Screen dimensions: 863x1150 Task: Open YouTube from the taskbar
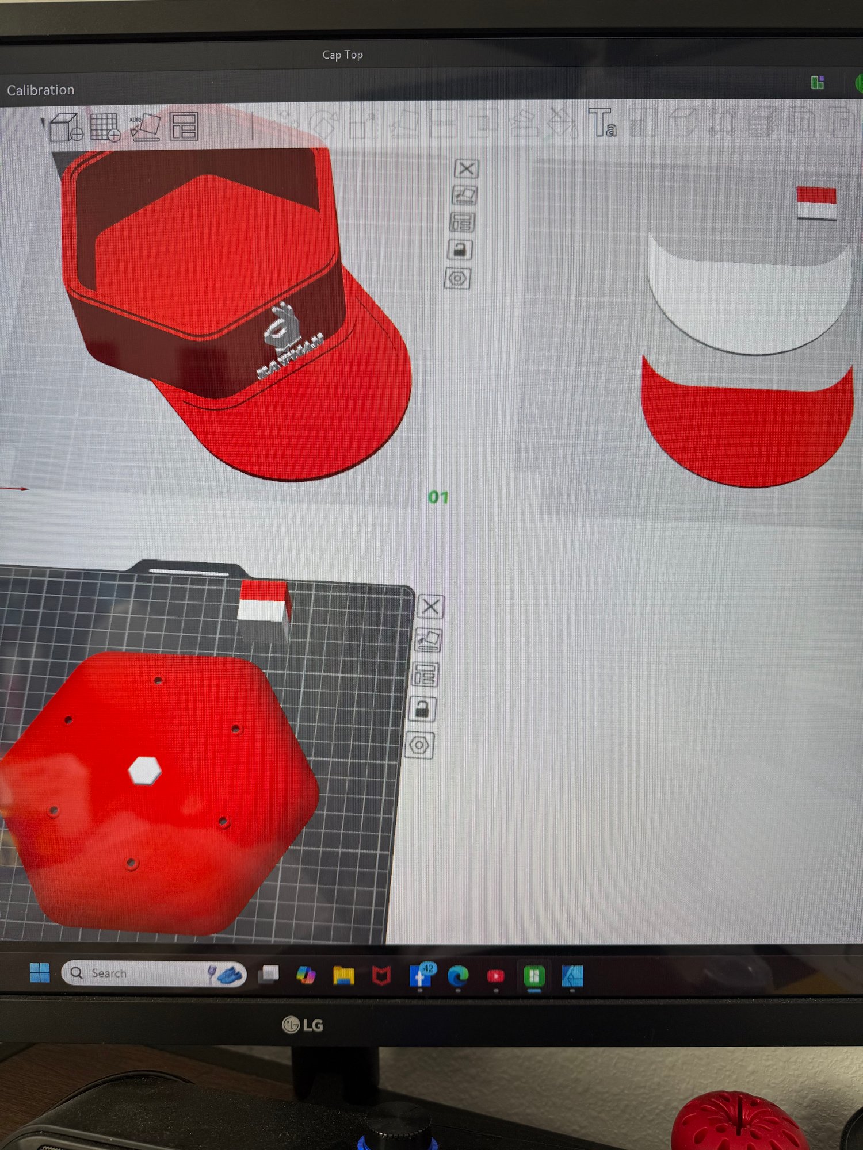(495, 976)
